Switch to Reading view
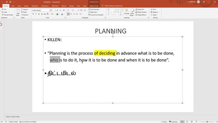This screenshot has height=123, width=218. (x=191, y=122)
